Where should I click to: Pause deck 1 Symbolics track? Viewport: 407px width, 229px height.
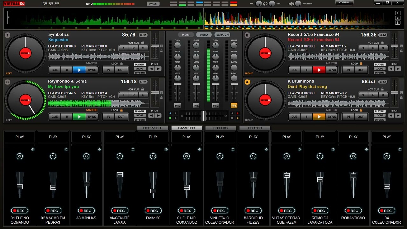click(x=67, y=70)
